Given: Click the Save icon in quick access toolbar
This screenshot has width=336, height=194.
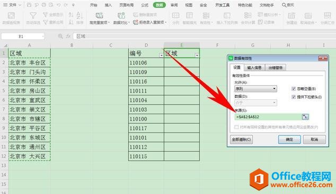Looking at the screenshot, I should click(29, 5).
